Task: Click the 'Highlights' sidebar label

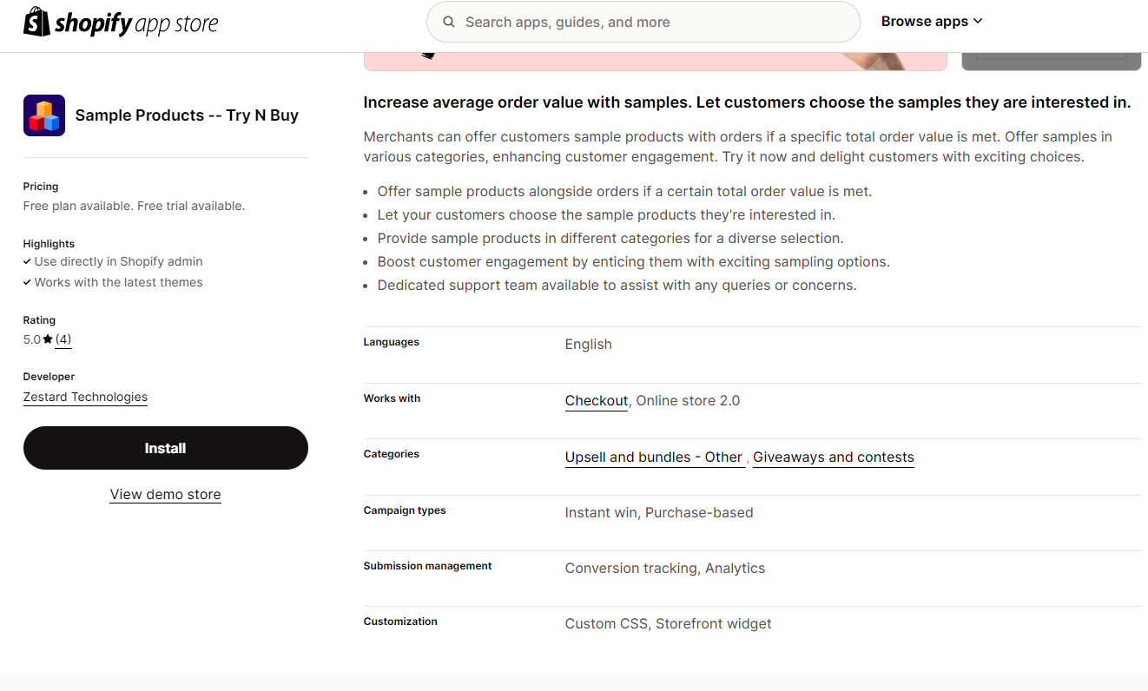Action: pos(49,244)
